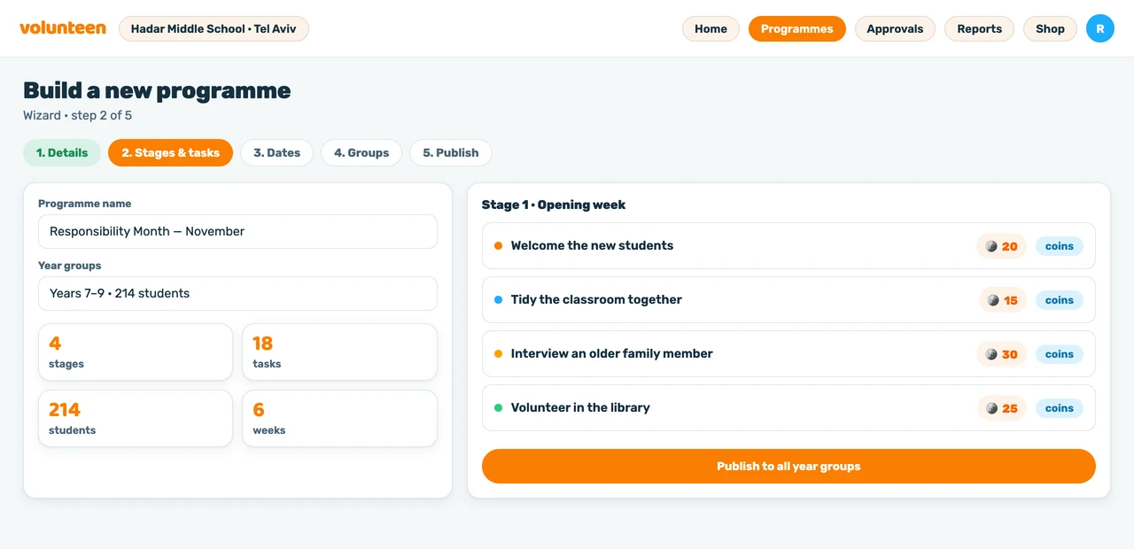Go back to wizard step 1. Details
This screenshot has height=549, width=1134.
tap(62, 152)
